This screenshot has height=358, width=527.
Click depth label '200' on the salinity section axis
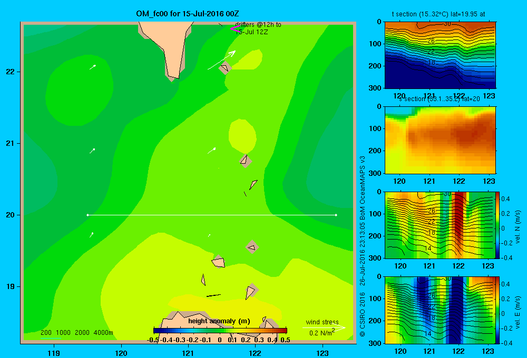(x=375, y=151)
